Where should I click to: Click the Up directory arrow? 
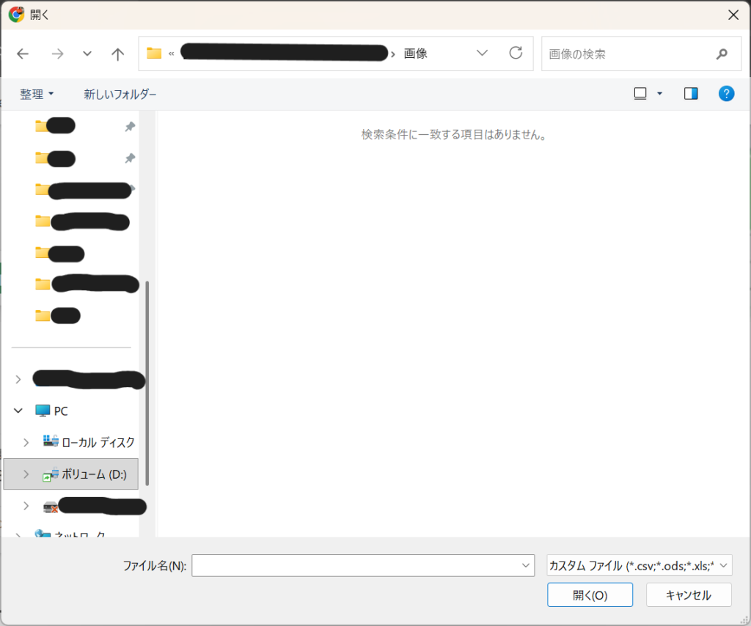tap(117, 54)
